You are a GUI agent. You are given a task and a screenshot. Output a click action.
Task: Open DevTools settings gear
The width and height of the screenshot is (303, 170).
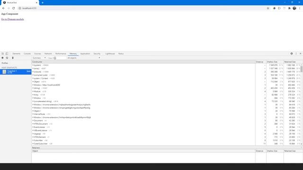[292, 53]
